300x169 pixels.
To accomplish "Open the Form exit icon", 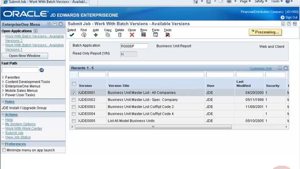I will point(156,35).
